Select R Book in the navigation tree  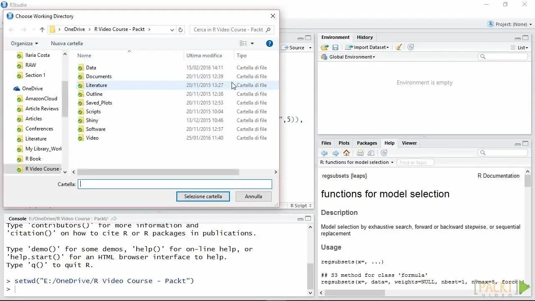[x=33, y=159]
